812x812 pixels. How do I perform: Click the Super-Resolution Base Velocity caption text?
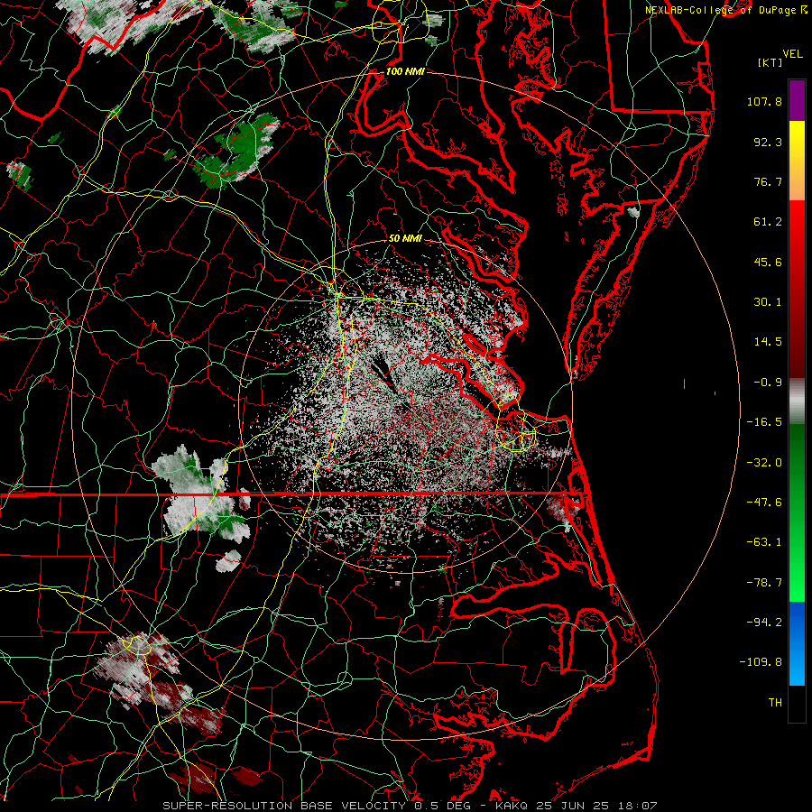(x=284, y=806)
